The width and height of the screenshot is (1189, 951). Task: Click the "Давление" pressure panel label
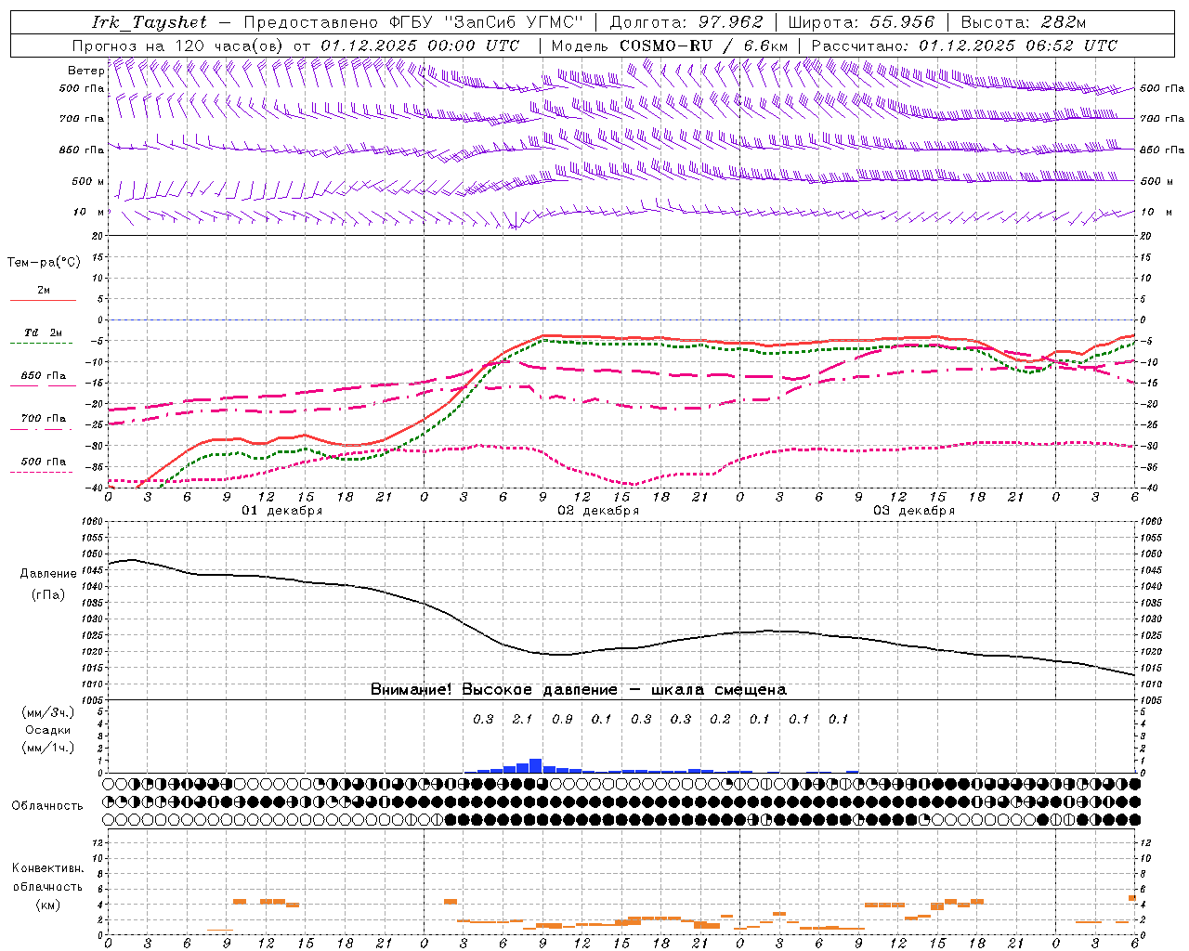[x=48, y=573]
